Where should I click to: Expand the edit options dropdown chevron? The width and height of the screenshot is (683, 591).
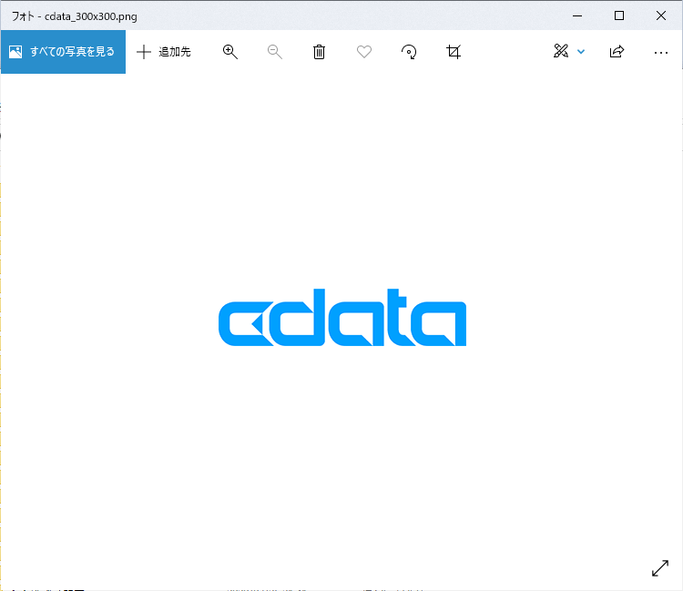[x=581, y=52]
